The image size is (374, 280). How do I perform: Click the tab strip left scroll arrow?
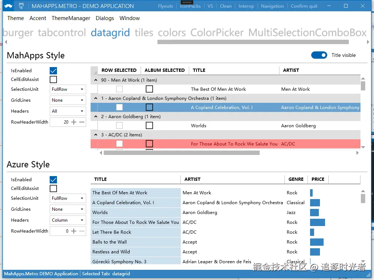tap(6, 42)
